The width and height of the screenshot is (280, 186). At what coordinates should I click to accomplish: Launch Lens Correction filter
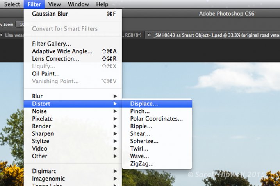coord(55,59)
